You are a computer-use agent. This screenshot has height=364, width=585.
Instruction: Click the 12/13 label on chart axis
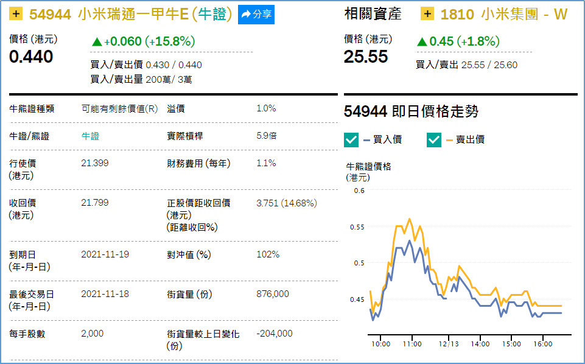coord(449,344)
